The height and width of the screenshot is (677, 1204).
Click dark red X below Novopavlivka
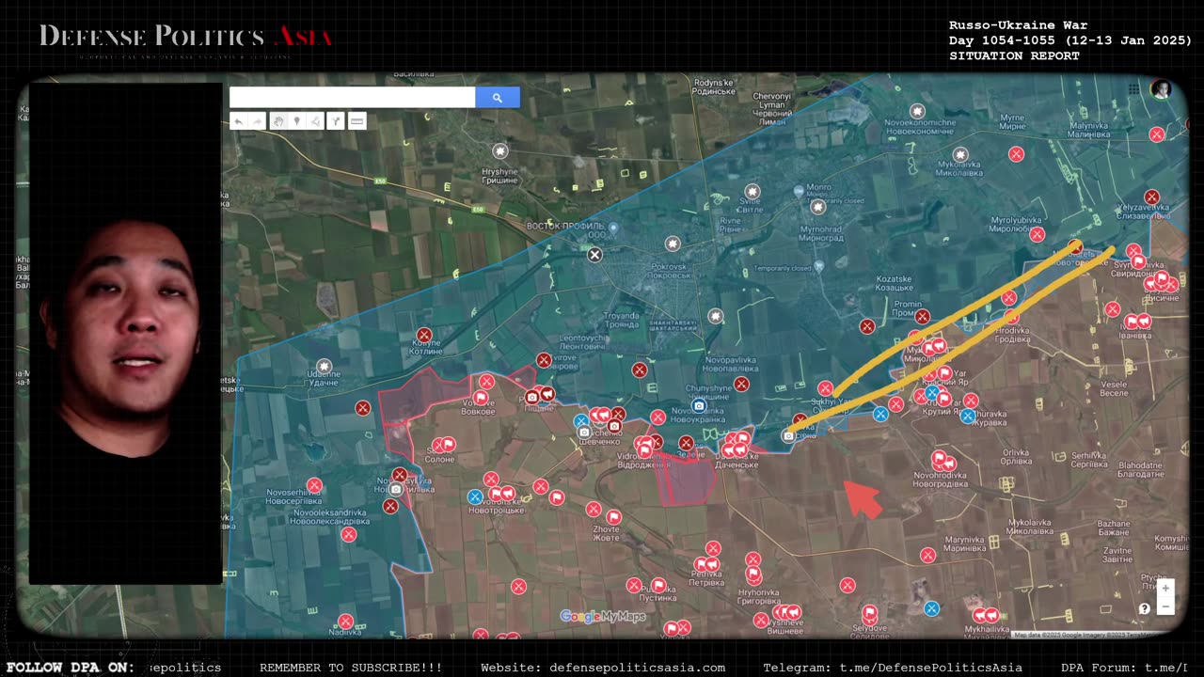(x=741, y=384)
